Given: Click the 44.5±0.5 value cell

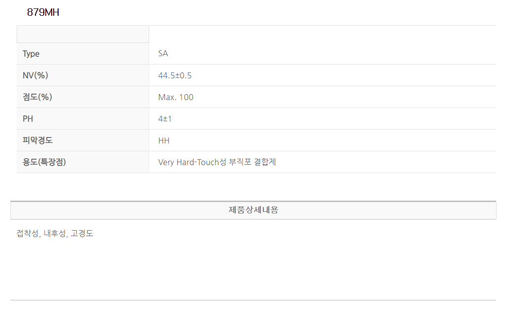Looking at the screenshot, I should 175,75.
